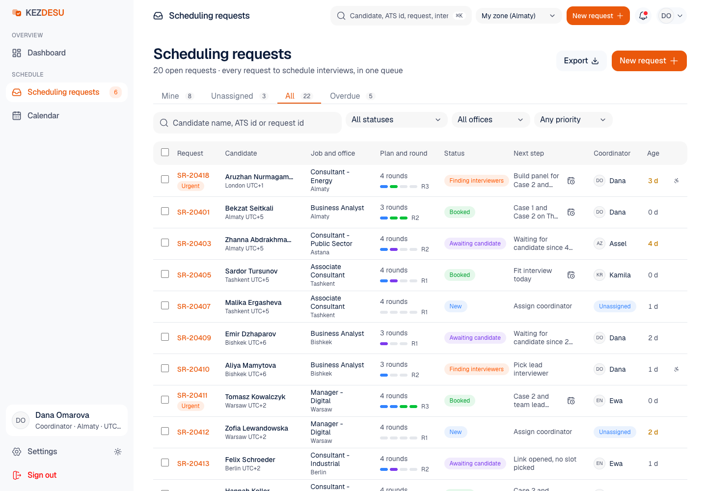Open the calendar-clock icon for SR-20405
Screen dimensions: 707x491
[571, 275]
